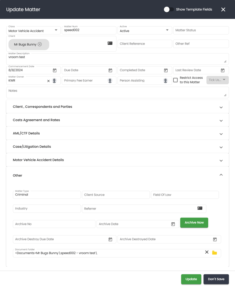Screen dimensions: 235x287
Task: Focus the Matter Status field
Action: coord(201,31)
